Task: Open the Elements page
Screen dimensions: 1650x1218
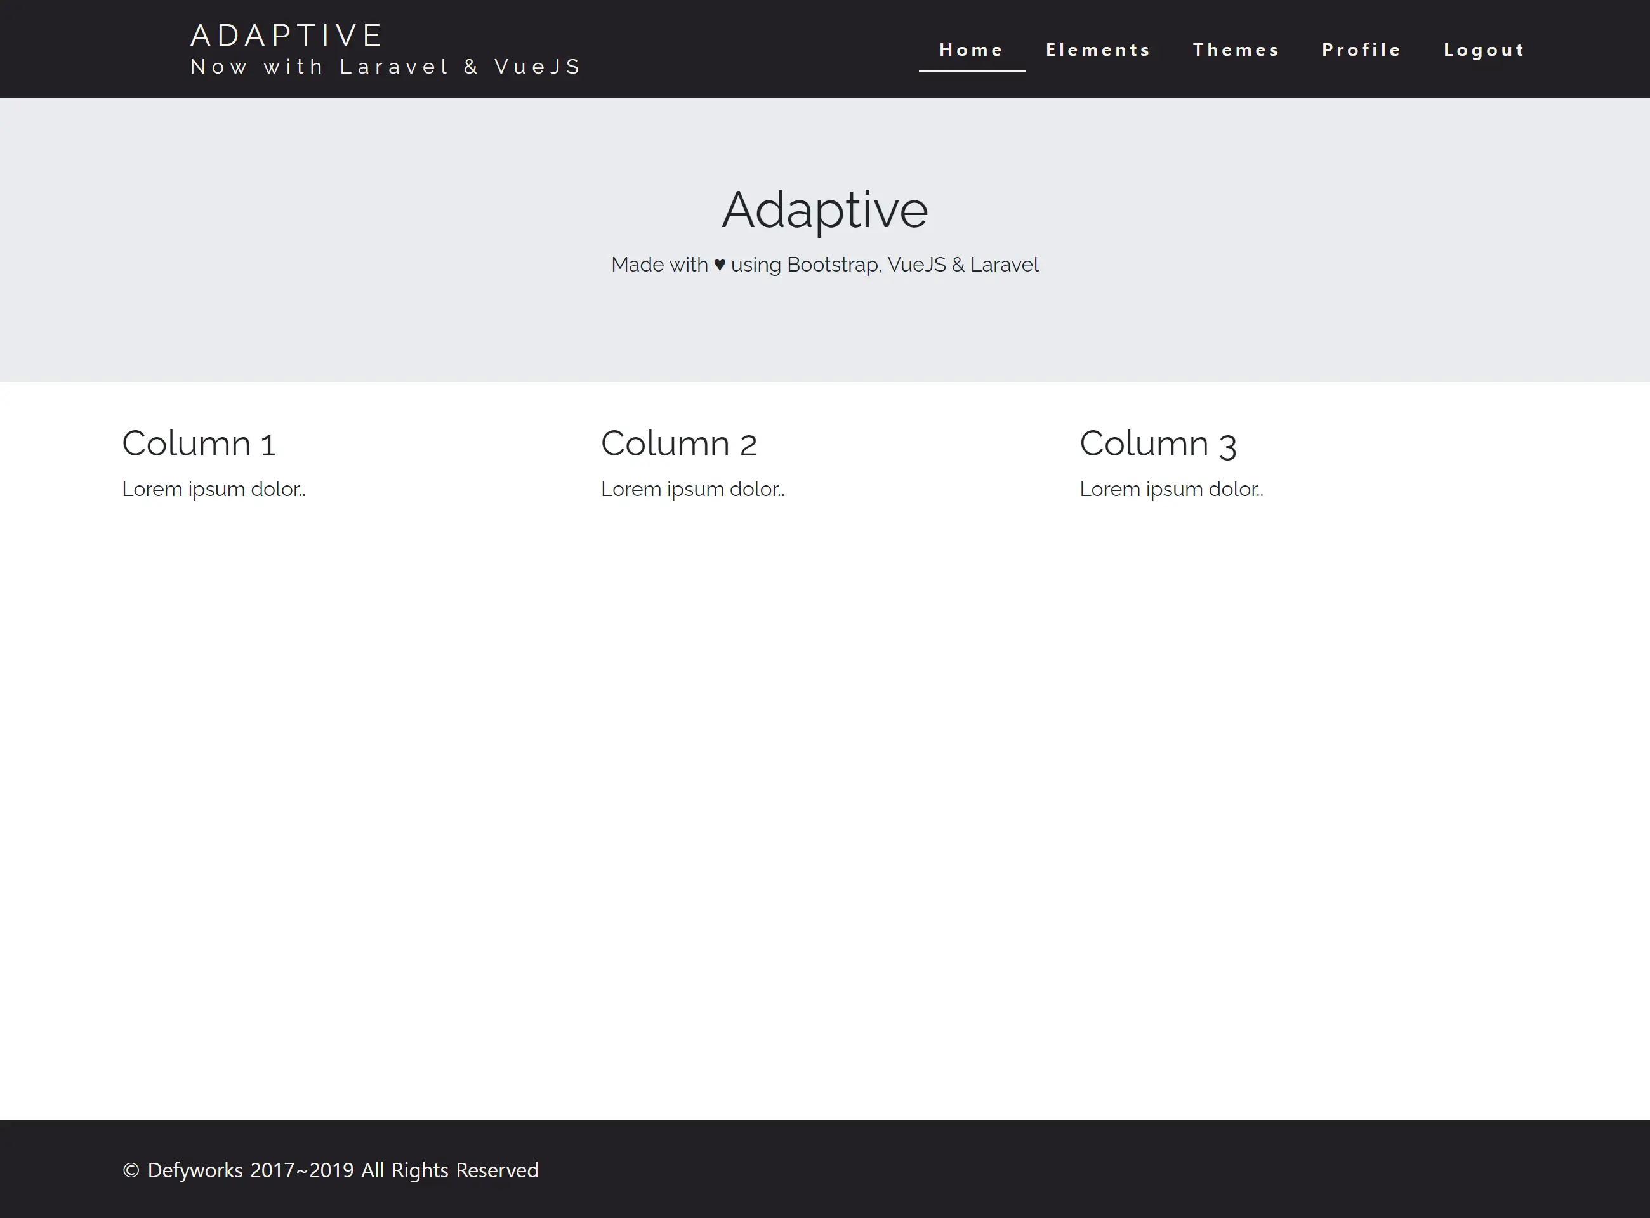Action: pos(1099,49)
